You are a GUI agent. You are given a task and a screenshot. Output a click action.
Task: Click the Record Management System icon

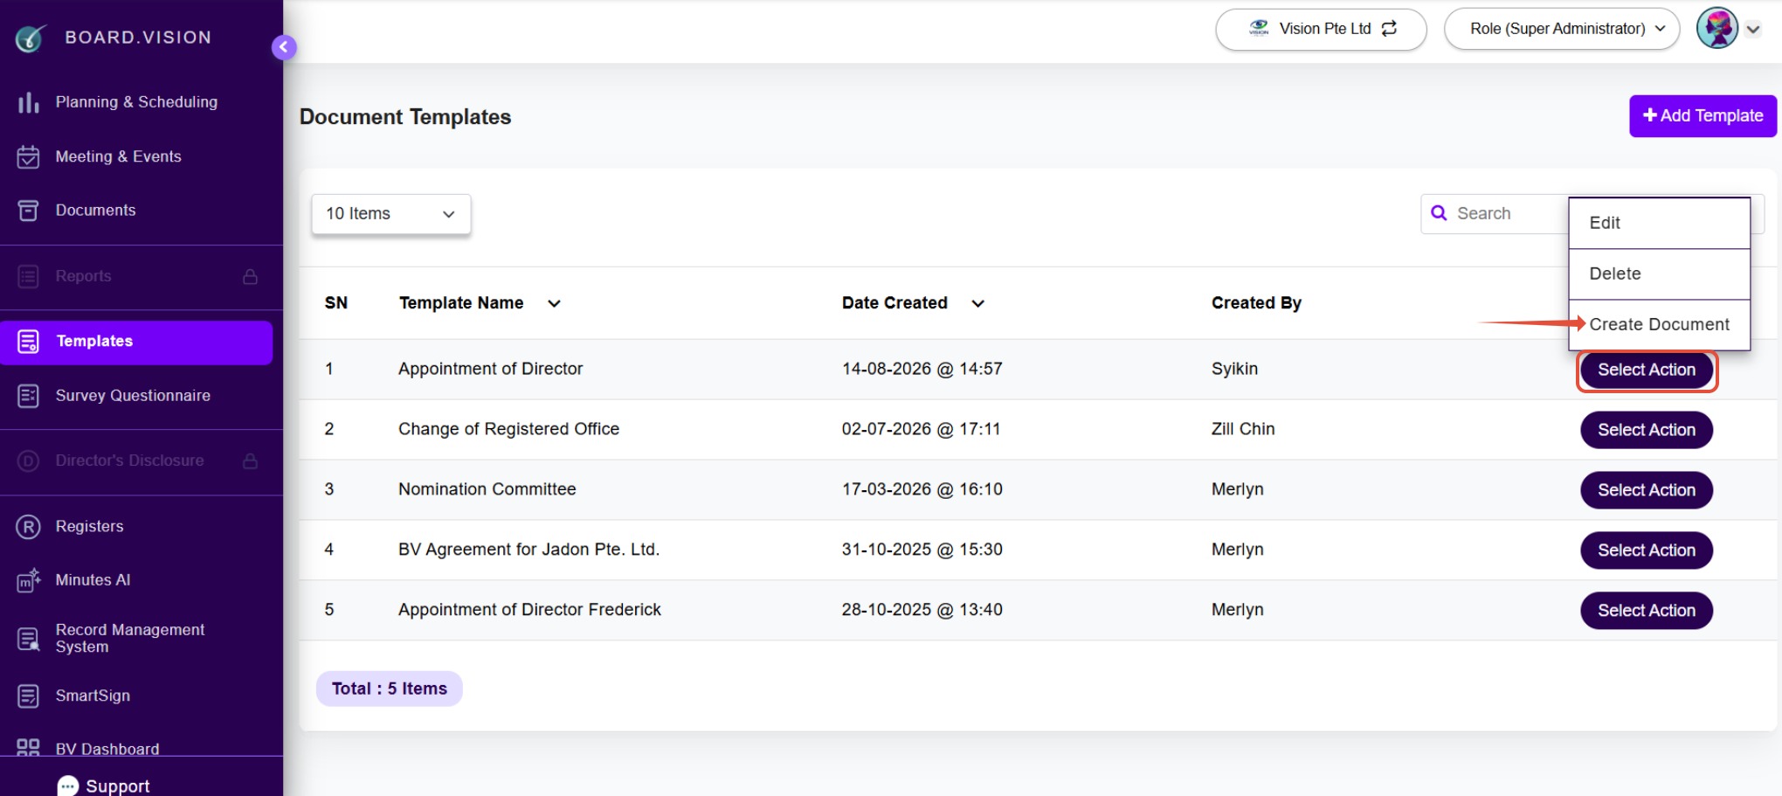28,639
